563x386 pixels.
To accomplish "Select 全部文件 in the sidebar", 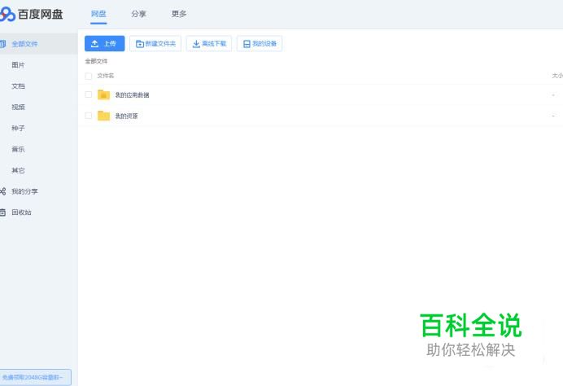I will click(x=38, y=44).
